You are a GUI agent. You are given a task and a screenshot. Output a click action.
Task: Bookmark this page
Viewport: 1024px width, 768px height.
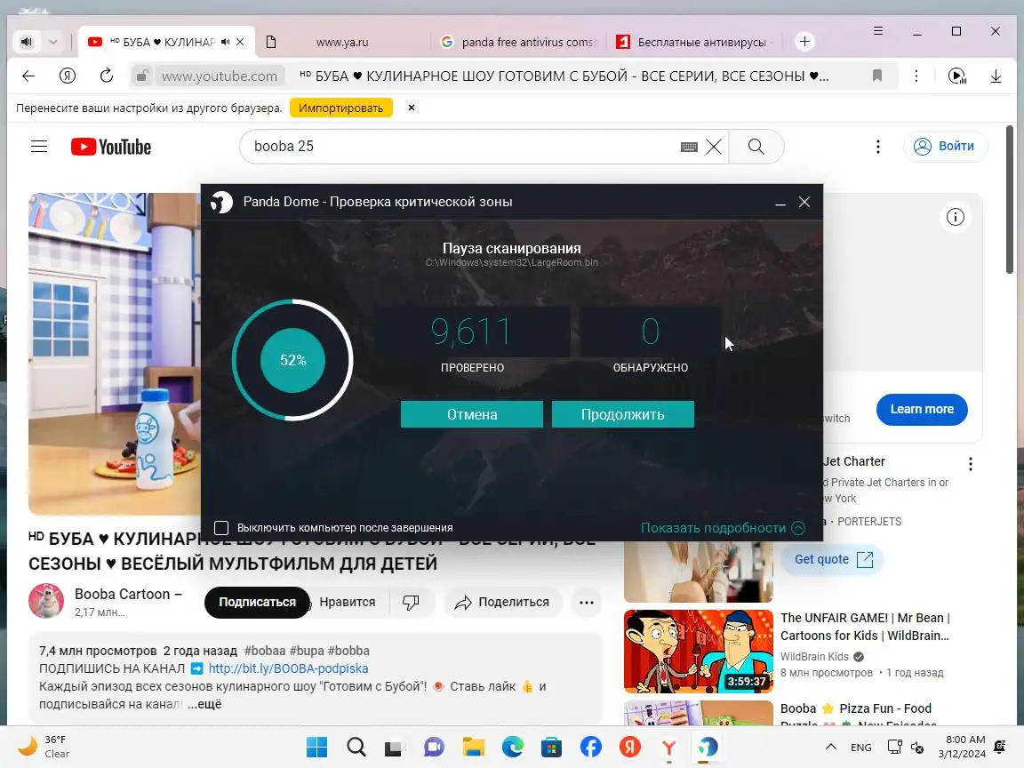pyautogui.click(x=877, y=76)
